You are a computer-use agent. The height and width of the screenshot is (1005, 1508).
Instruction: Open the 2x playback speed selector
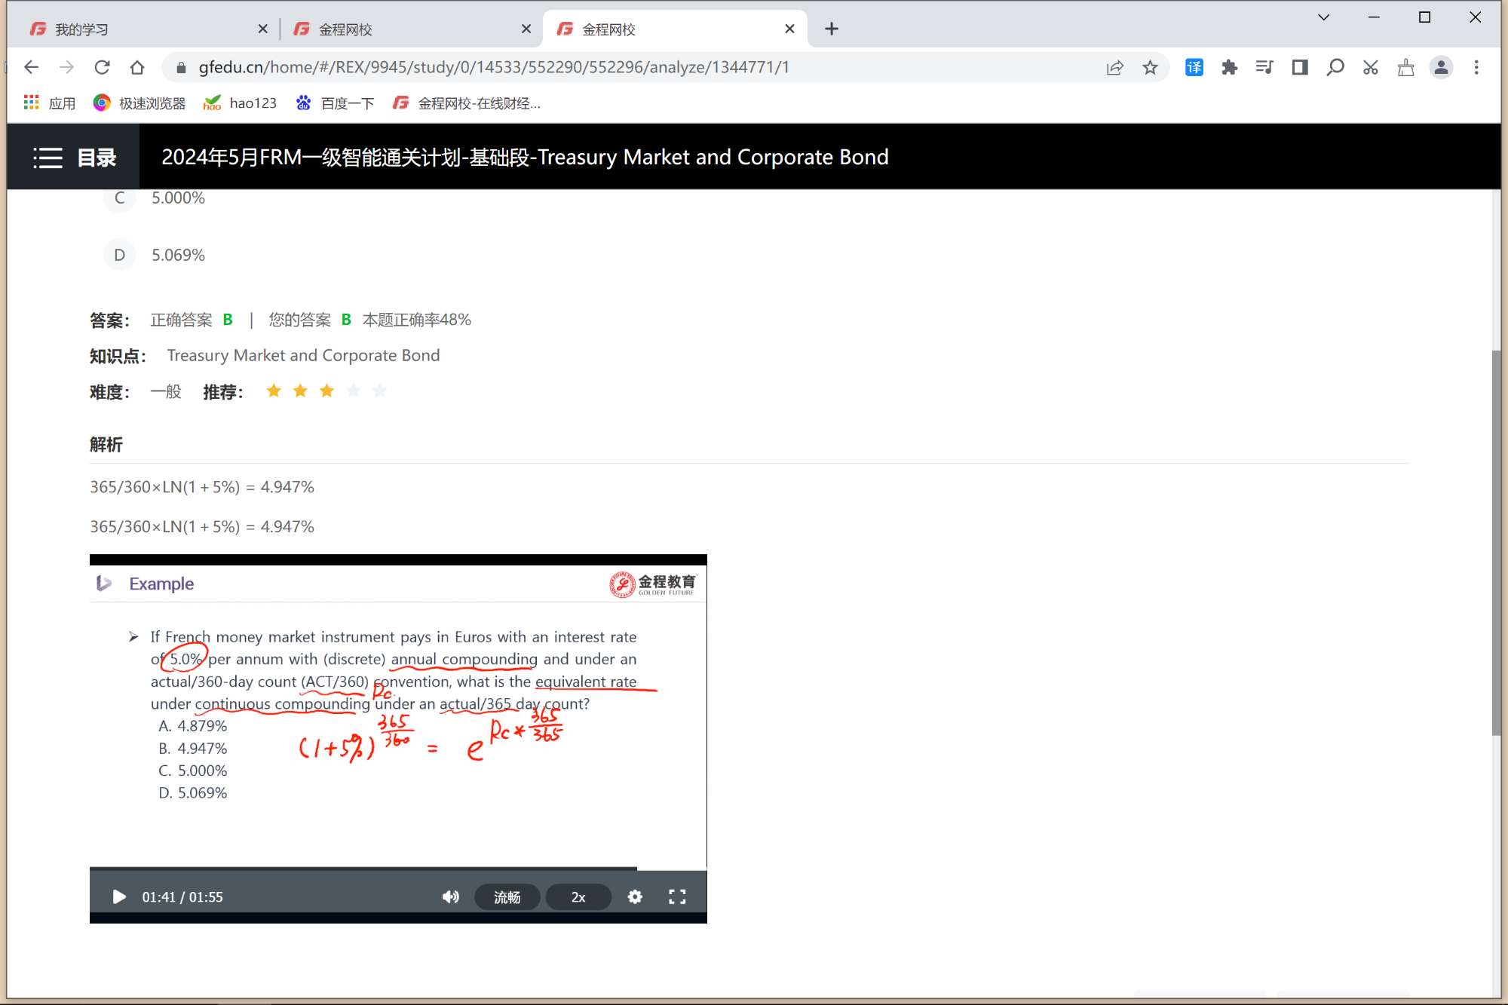click(578, 896)
